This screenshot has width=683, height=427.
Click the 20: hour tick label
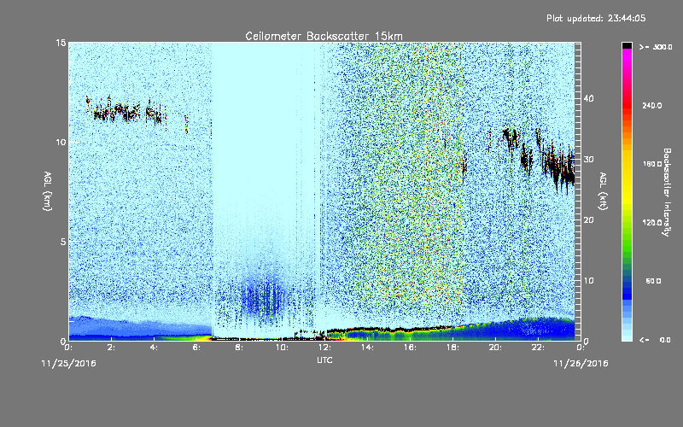click(495, 348)
